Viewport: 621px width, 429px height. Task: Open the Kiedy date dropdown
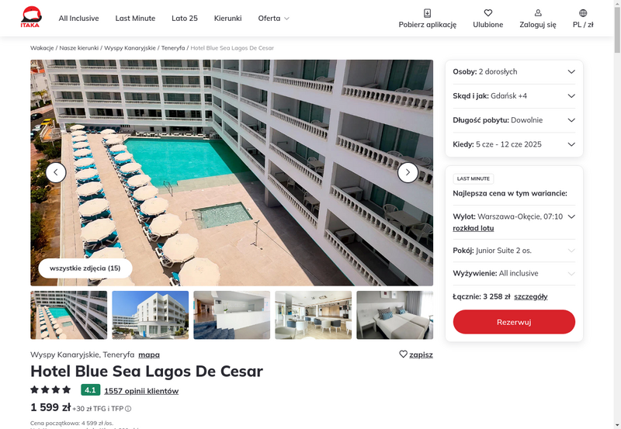[x=514, y=144]
